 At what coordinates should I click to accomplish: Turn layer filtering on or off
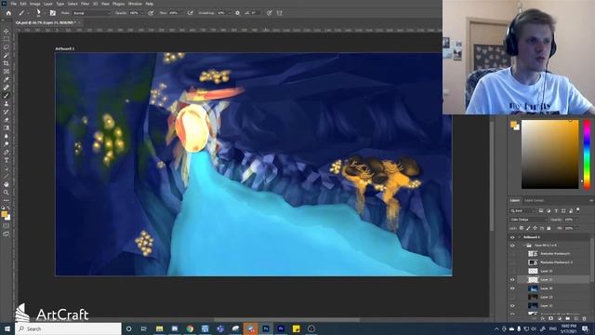[x=578, y=210]
